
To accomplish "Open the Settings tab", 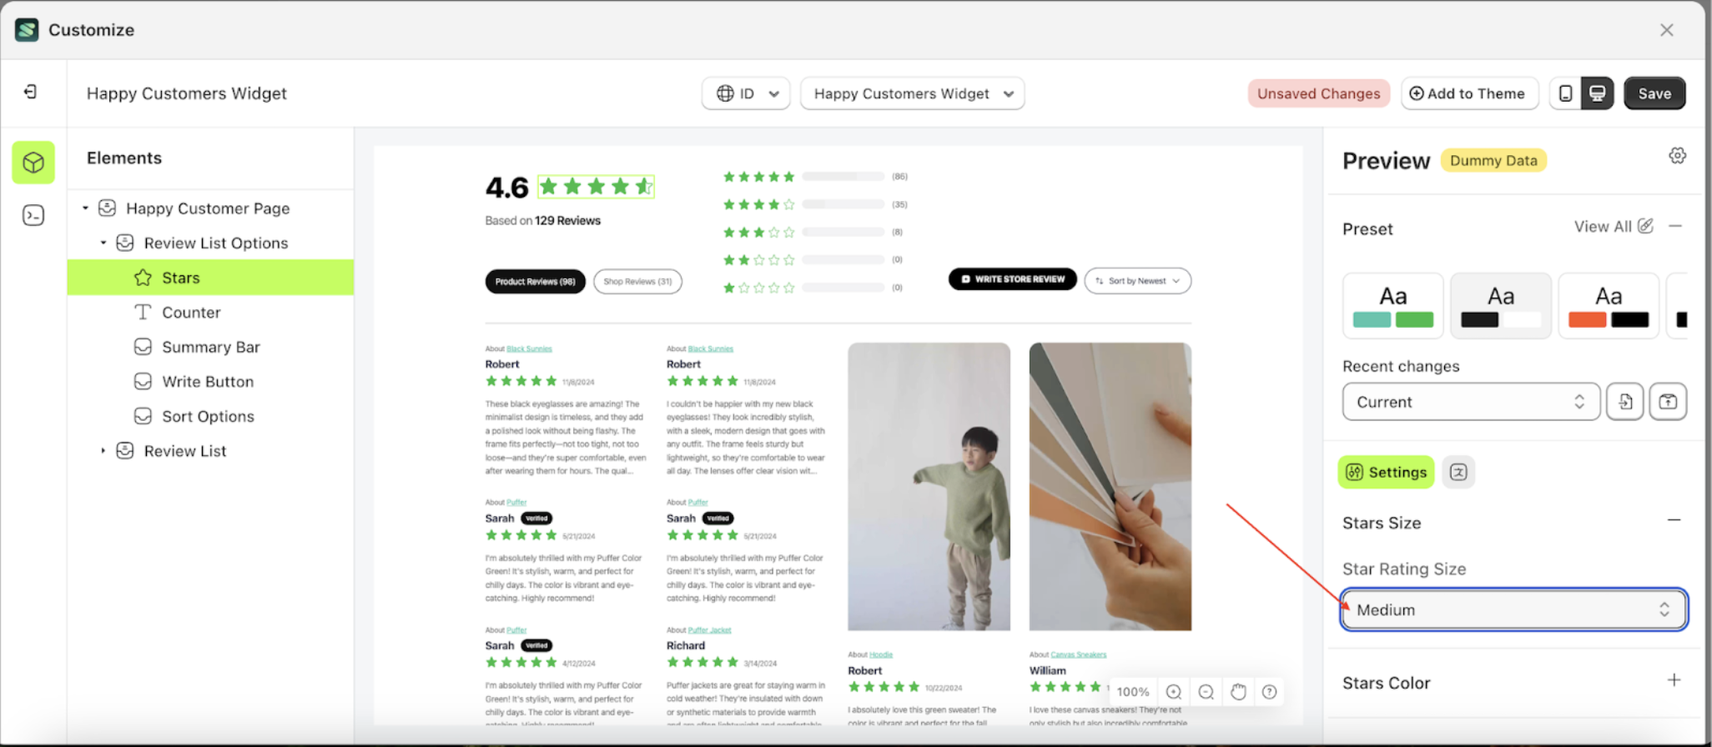I will (x=1386, y=473).
